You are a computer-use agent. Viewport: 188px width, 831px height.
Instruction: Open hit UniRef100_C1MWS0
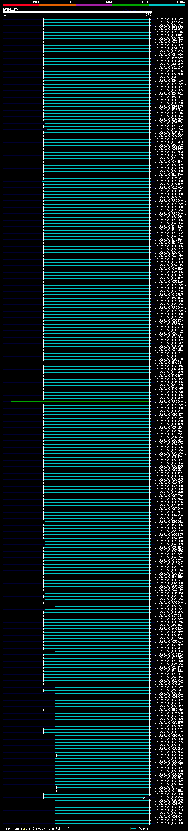tap(169, 22)
